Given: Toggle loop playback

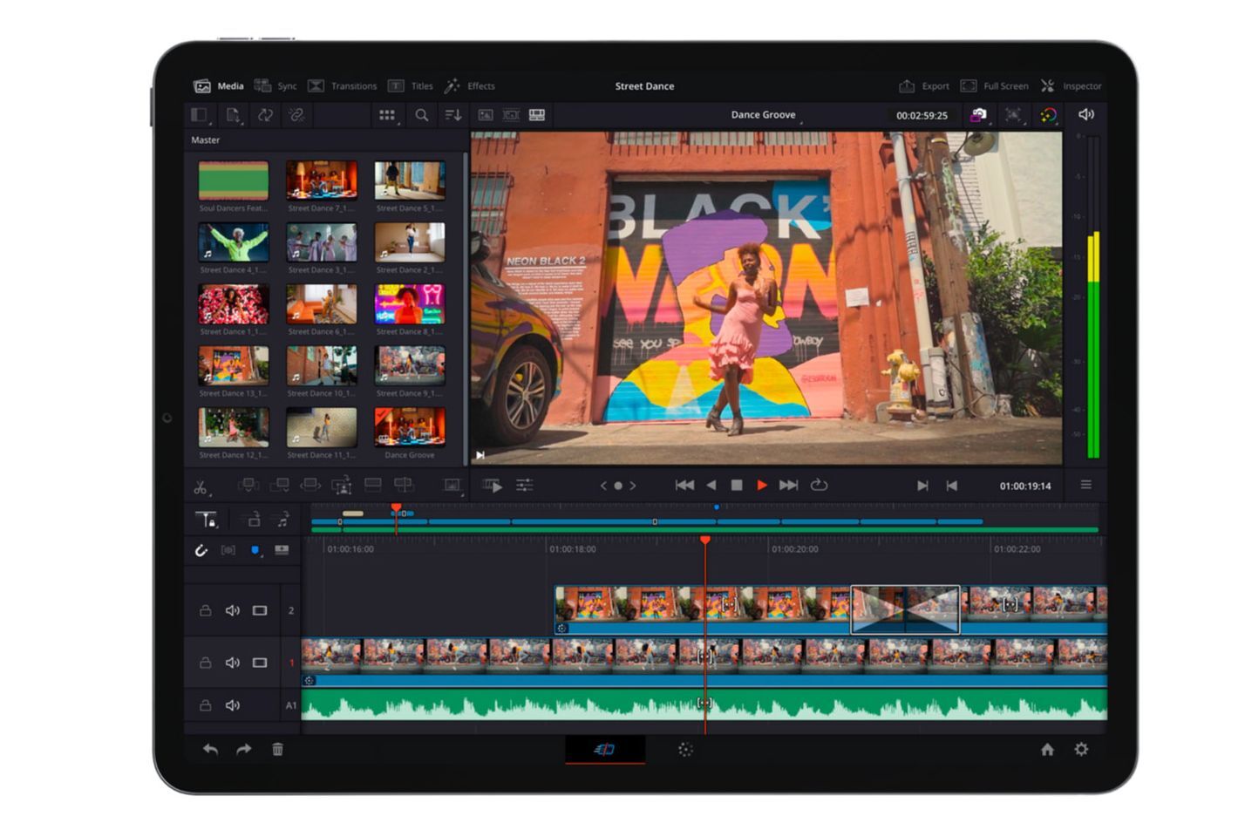Looking at the screenshot, I should click(x=819, y=485).
